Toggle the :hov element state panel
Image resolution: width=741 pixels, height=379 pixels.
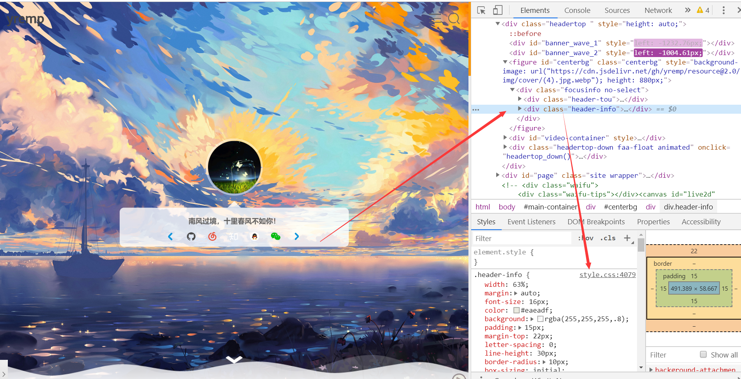click(x=586, y=238)
